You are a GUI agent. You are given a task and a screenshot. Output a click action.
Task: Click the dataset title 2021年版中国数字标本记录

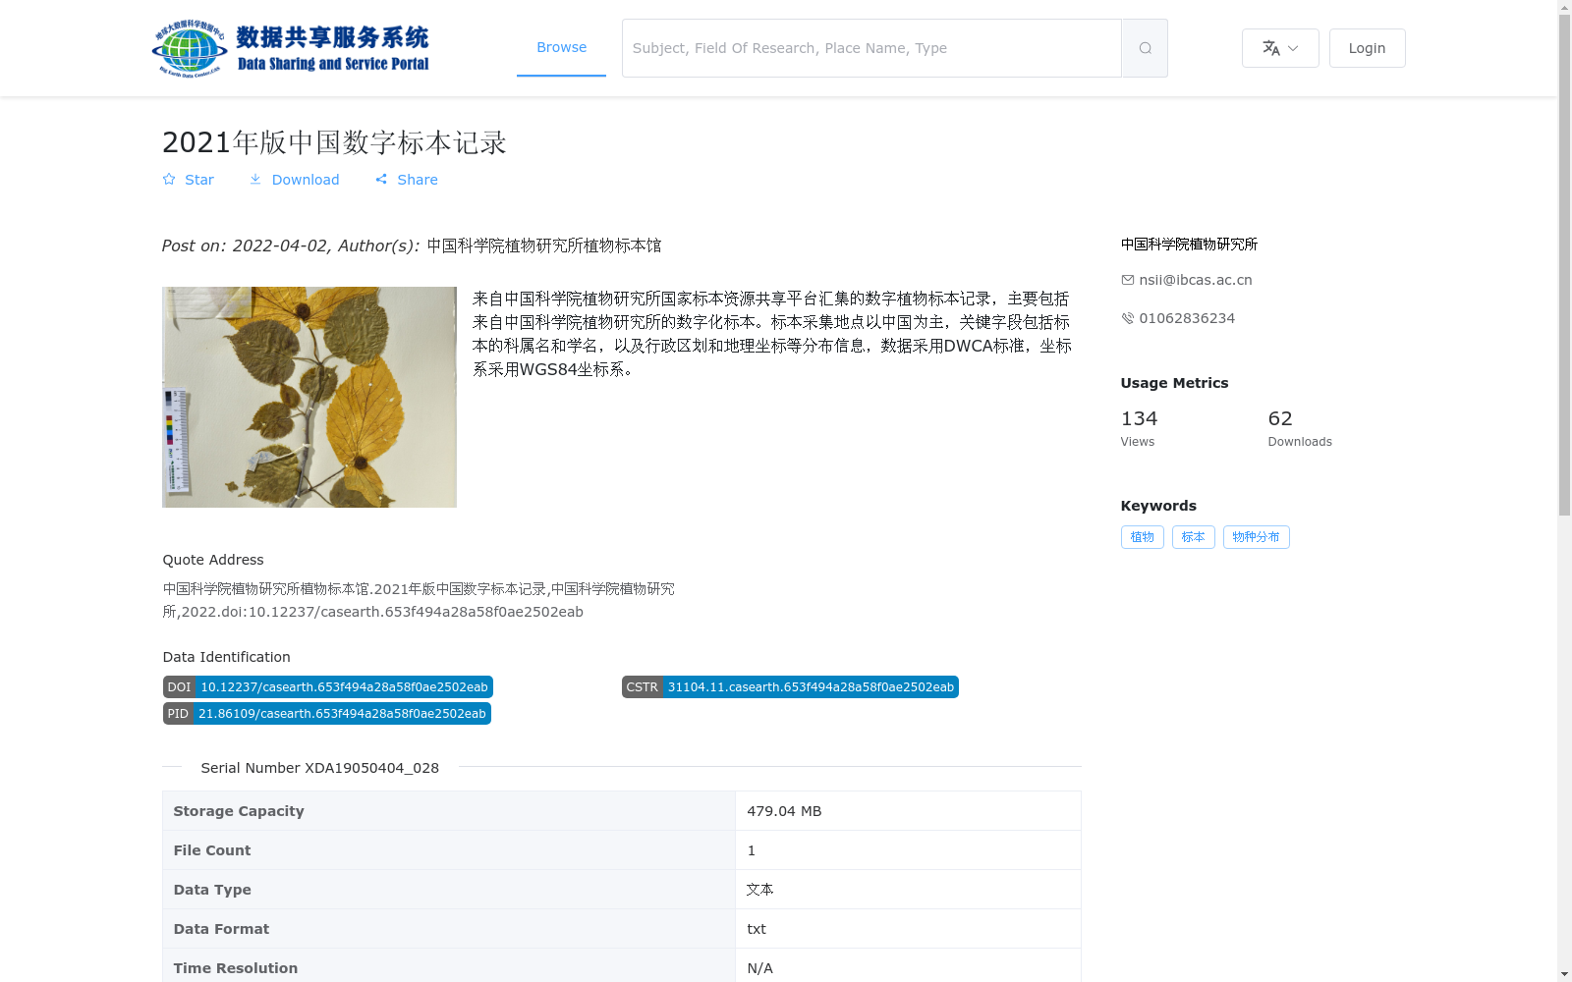click(x=334, y=142)
